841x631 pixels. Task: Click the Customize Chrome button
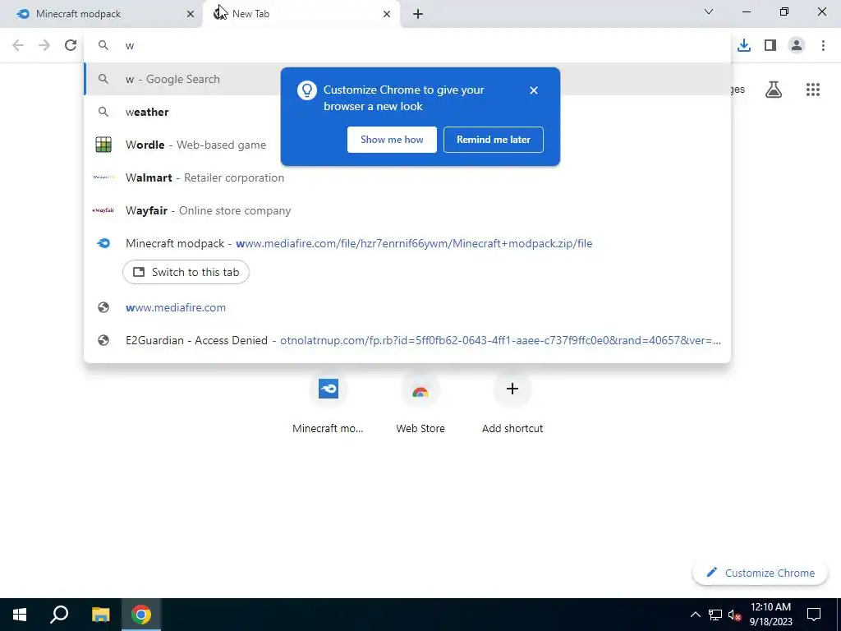tap(761, 573)
